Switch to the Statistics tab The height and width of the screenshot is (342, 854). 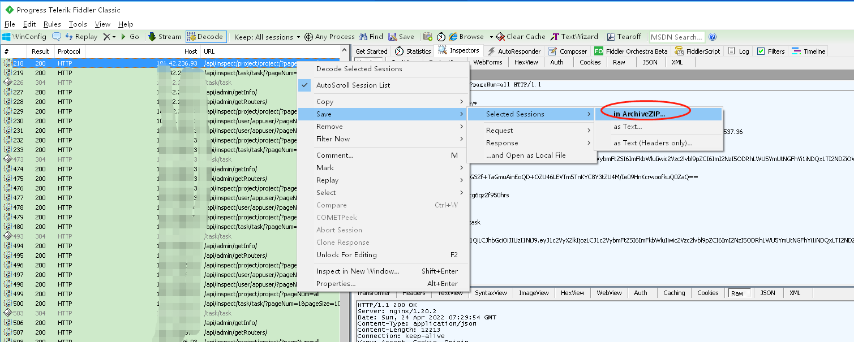point(413,51)
